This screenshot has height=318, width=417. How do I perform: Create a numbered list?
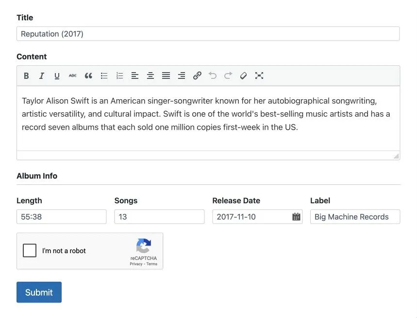click(x=120, y=76)
